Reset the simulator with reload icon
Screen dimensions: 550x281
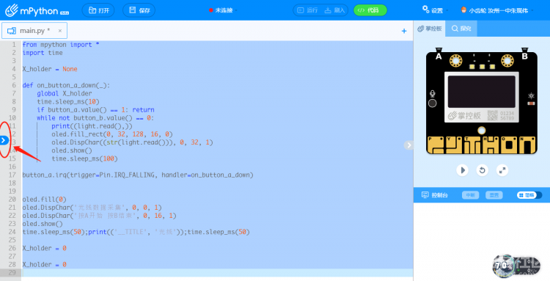pos(483,170)
